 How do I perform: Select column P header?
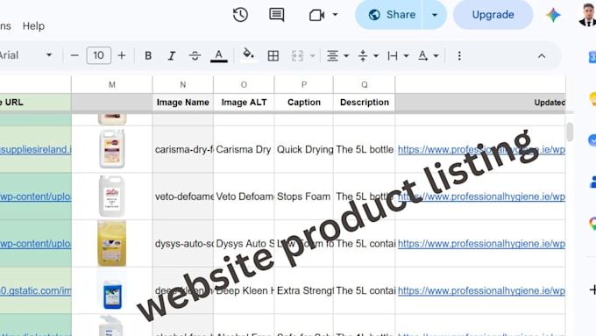304,84
